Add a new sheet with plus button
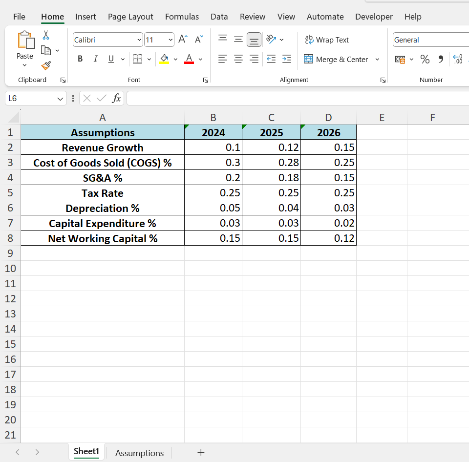The width and height of the screenshot is (469, 462). [x=200, y=453]
